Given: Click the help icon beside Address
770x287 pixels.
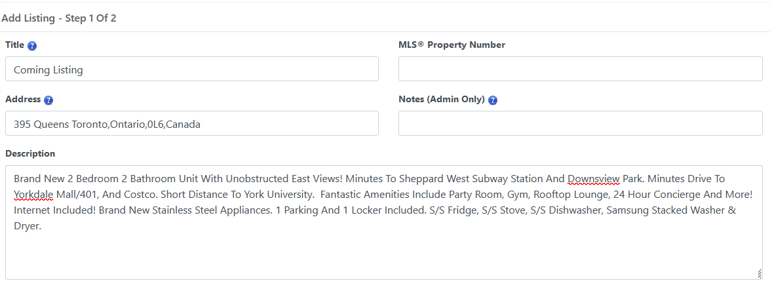Looking at the screenshot, I should click(48, 100).
